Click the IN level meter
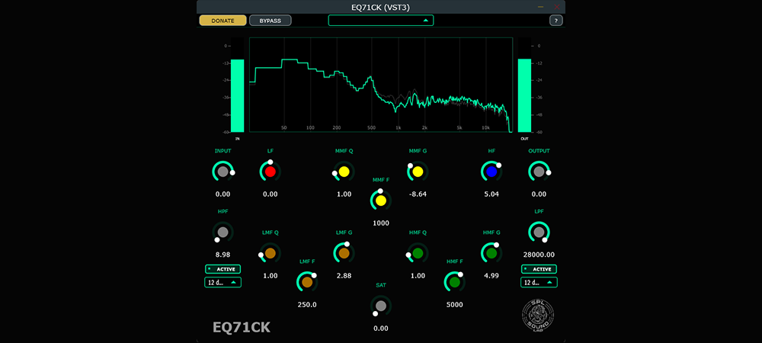Image resolution: width=762 pixels, height=343 pixels. (237, 85)
